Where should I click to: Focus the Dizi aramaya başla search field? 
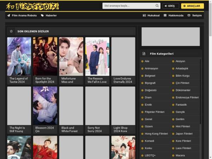(129, 6)
